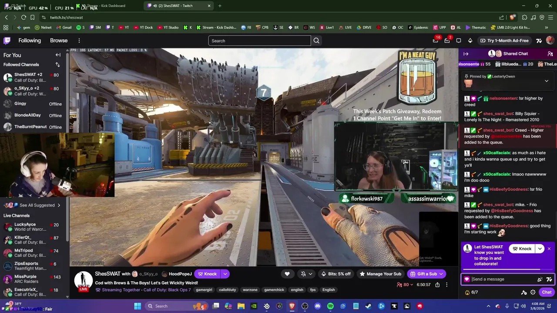Reload the Twitch page
The height and width of the screenshot is (313, 557).
tap(23, 17)
